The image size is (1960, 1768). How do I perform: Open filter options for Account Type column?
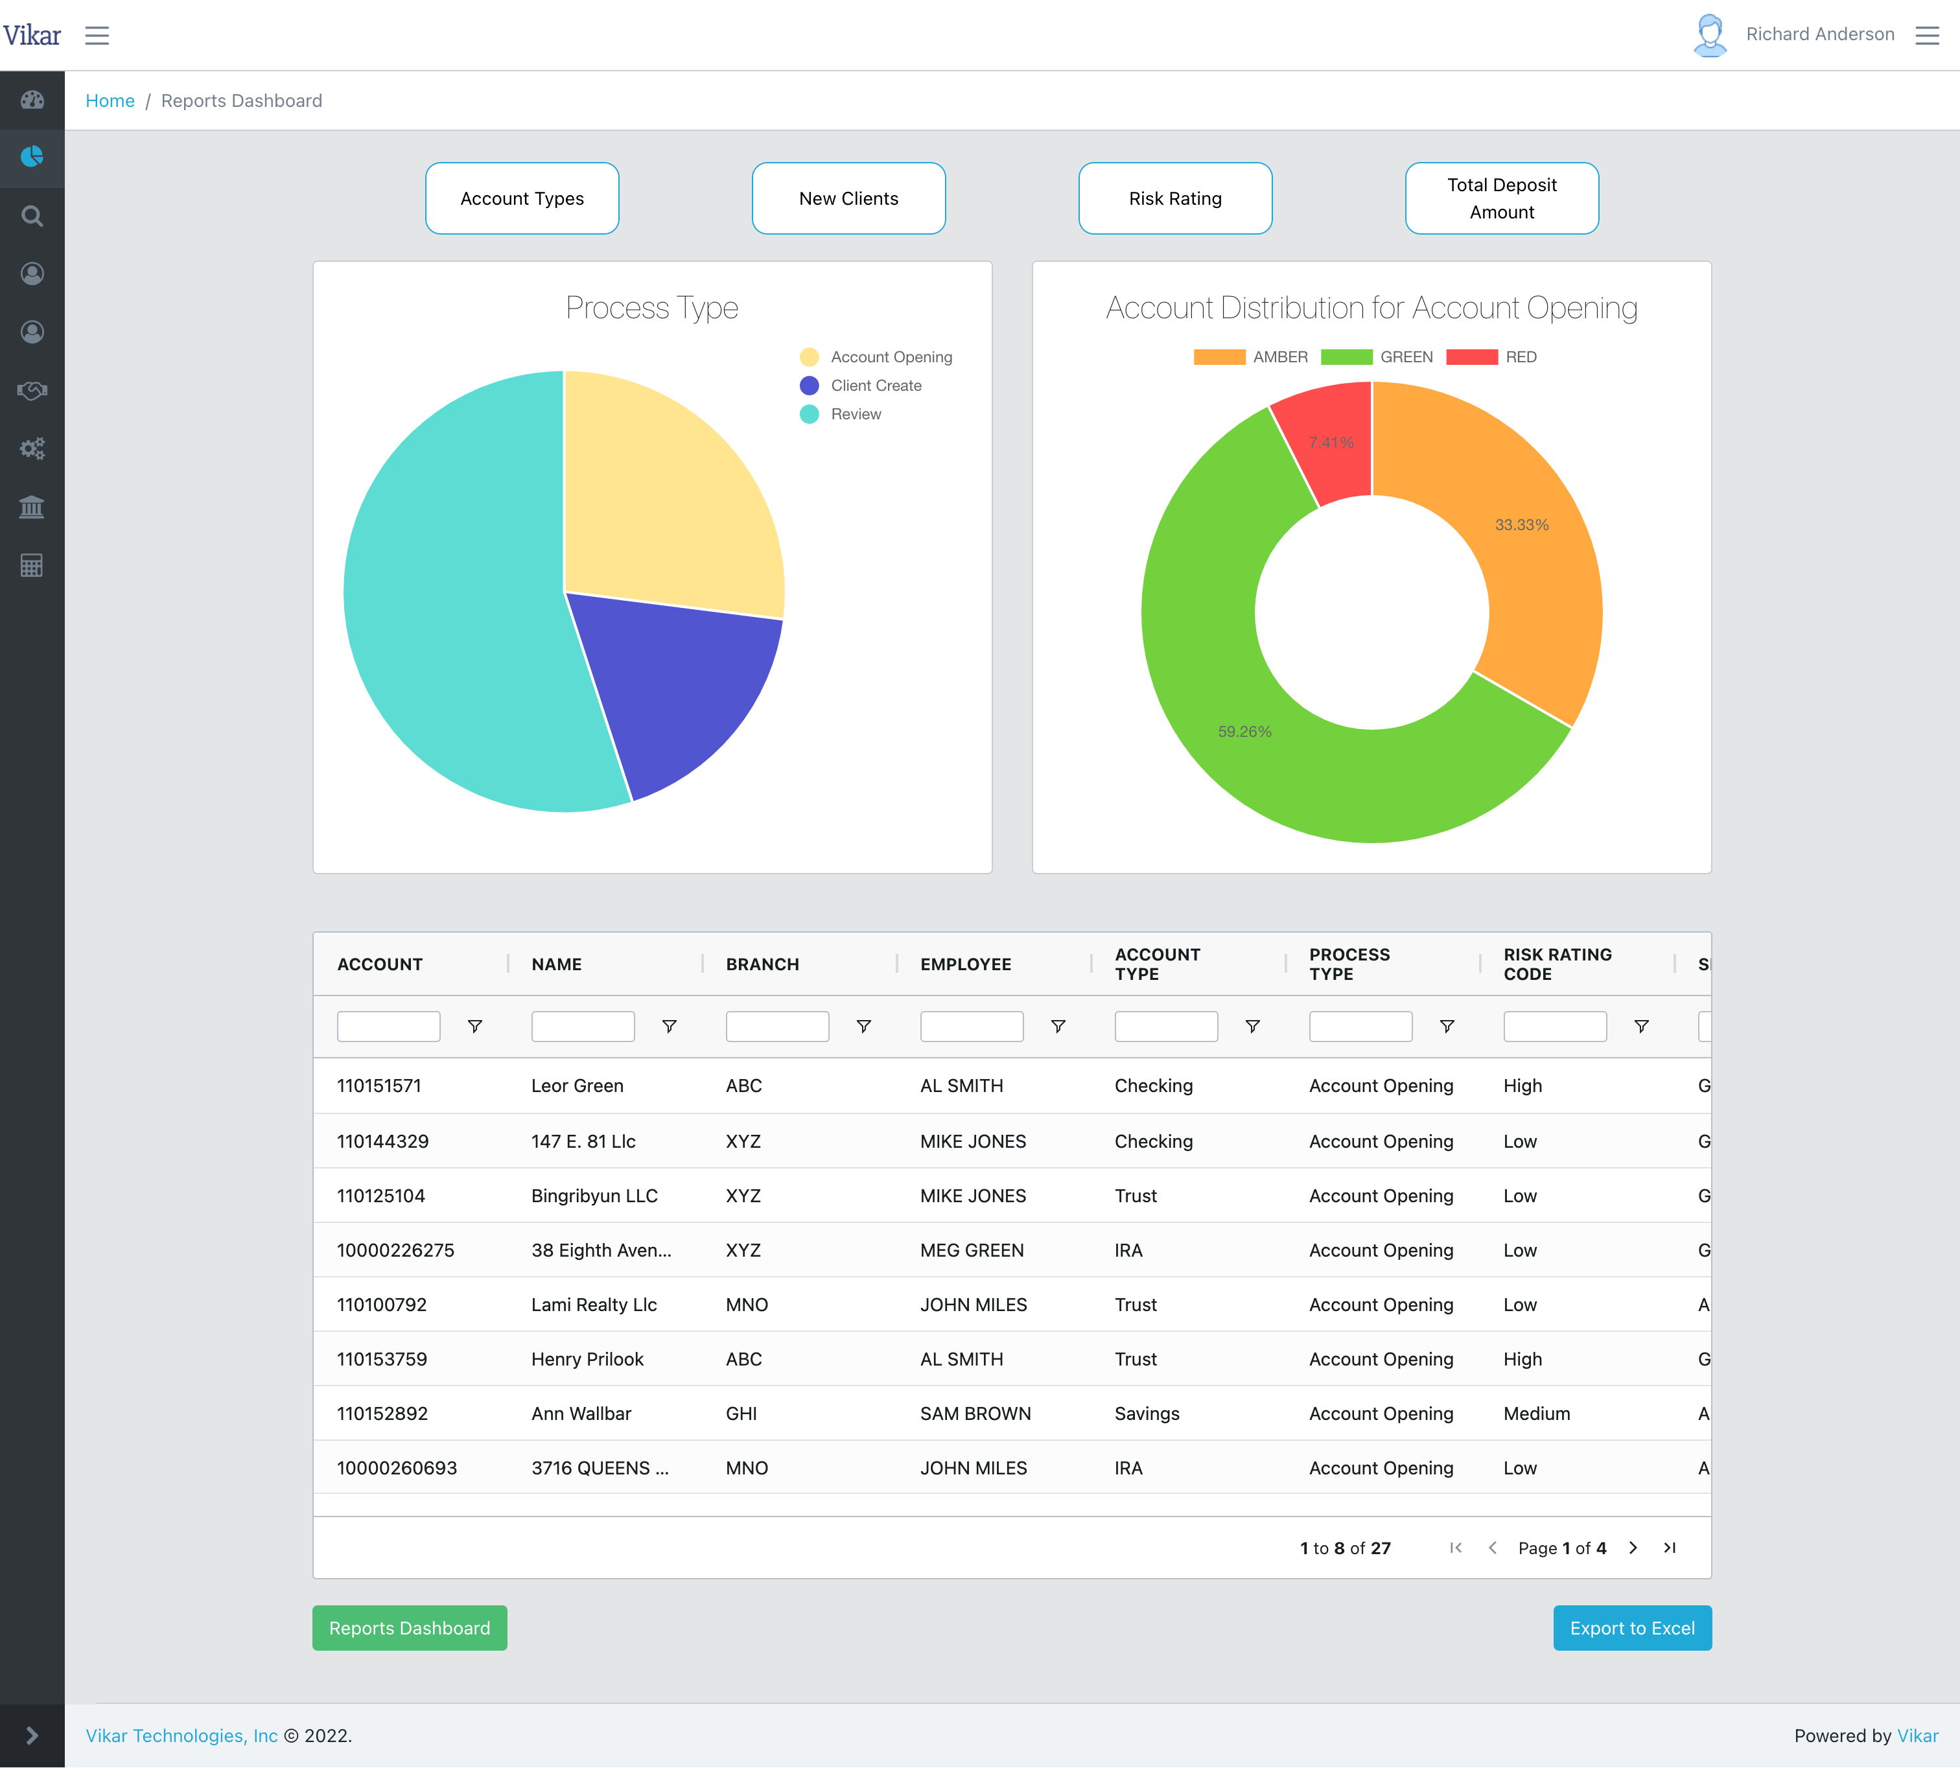pyautogui.click(x=1253, y=1027)
